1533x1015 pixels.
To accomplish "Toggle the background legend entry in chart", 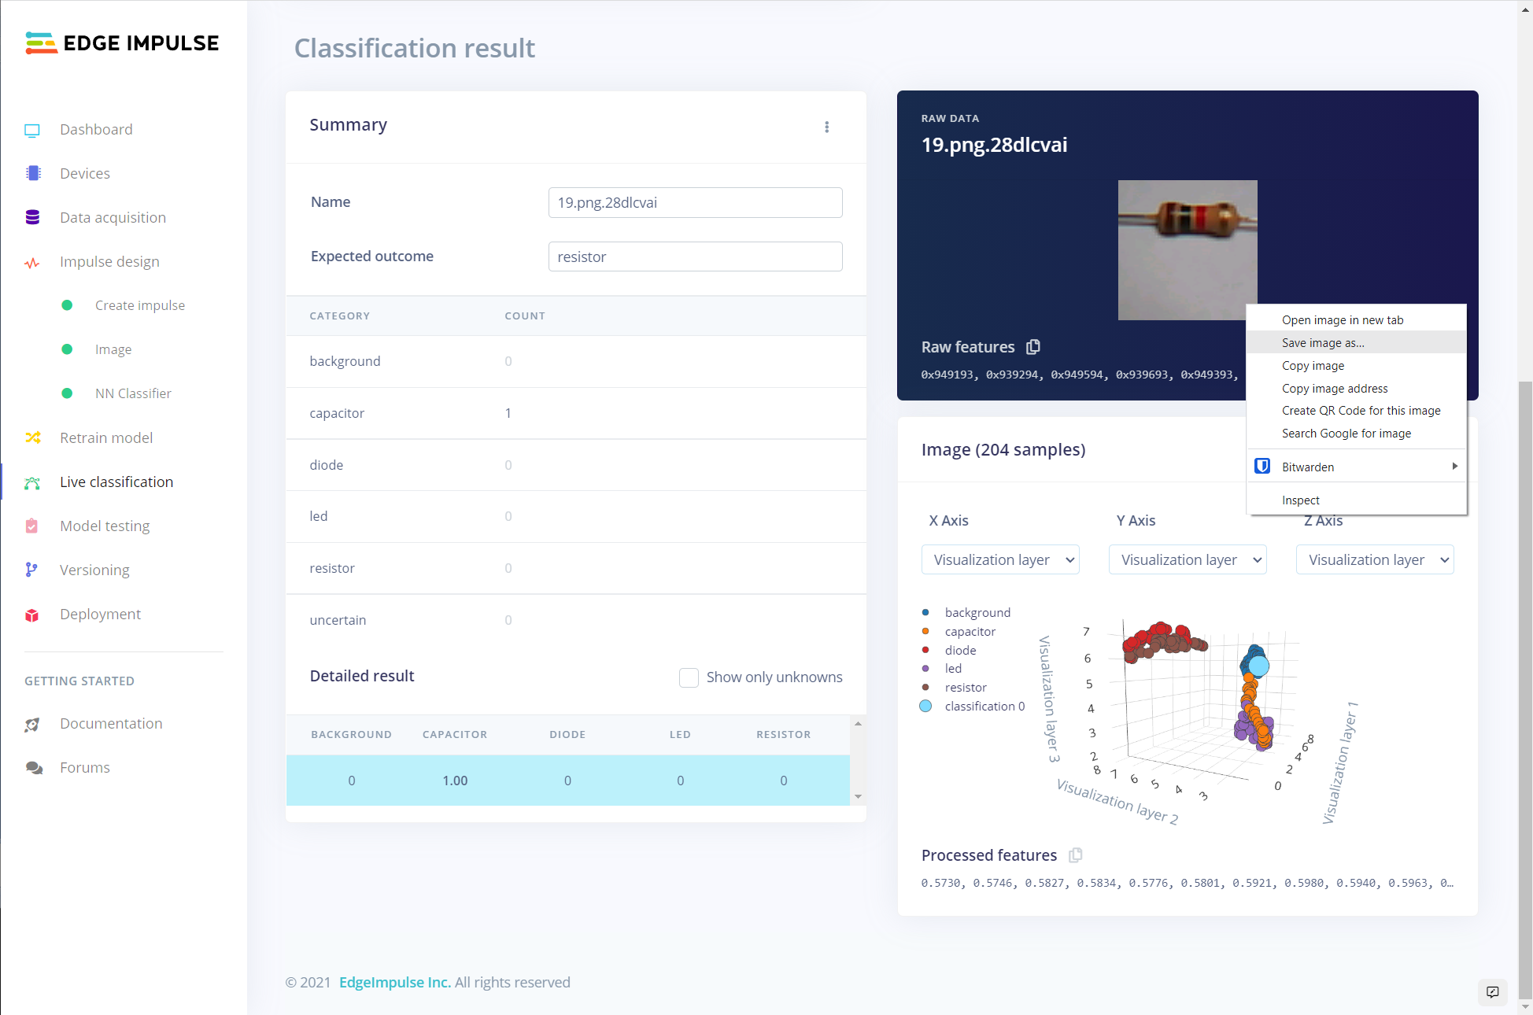I will click(966, 612).
